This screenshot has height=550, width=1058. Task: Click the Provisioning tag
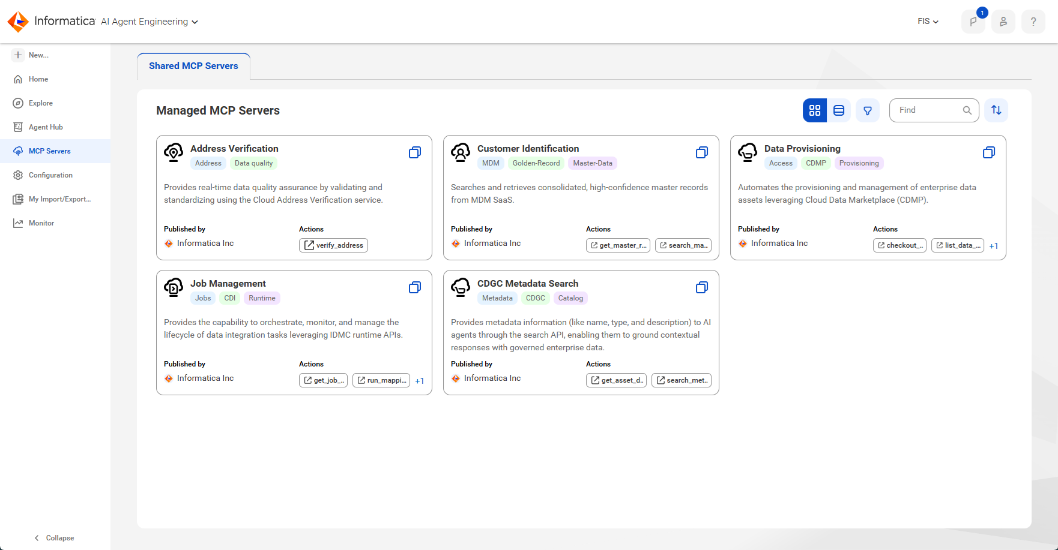[859, 163]
